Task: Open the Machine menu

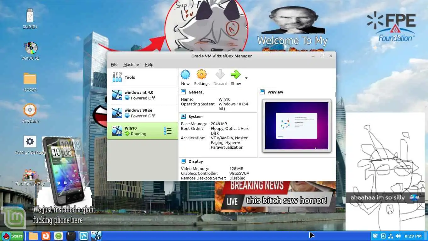Action: point(131,64)
